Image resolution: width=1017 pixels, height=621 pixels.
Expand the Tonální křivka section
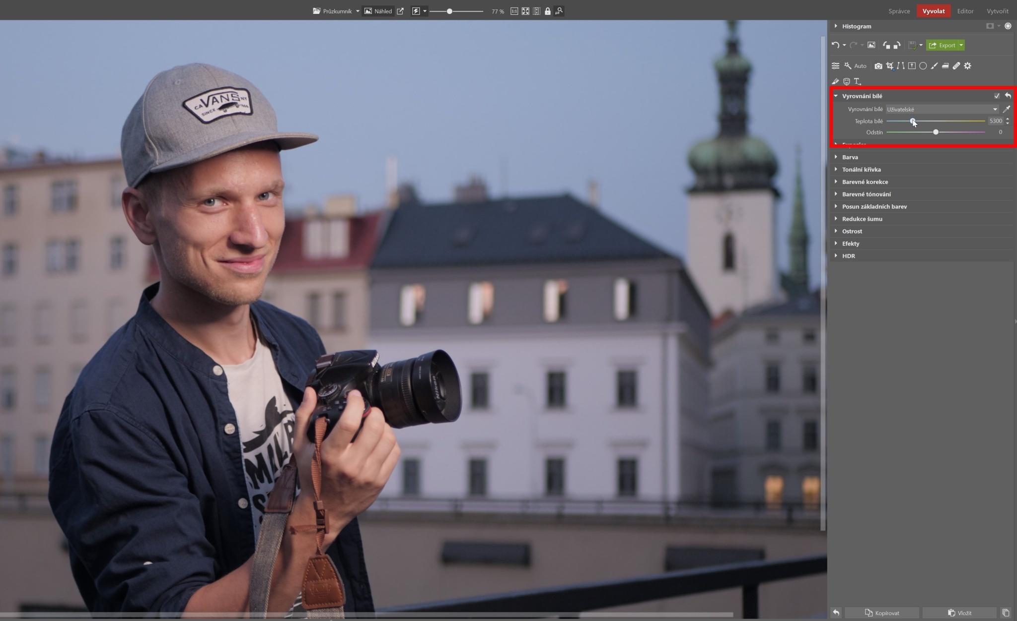tap(836, 169)
